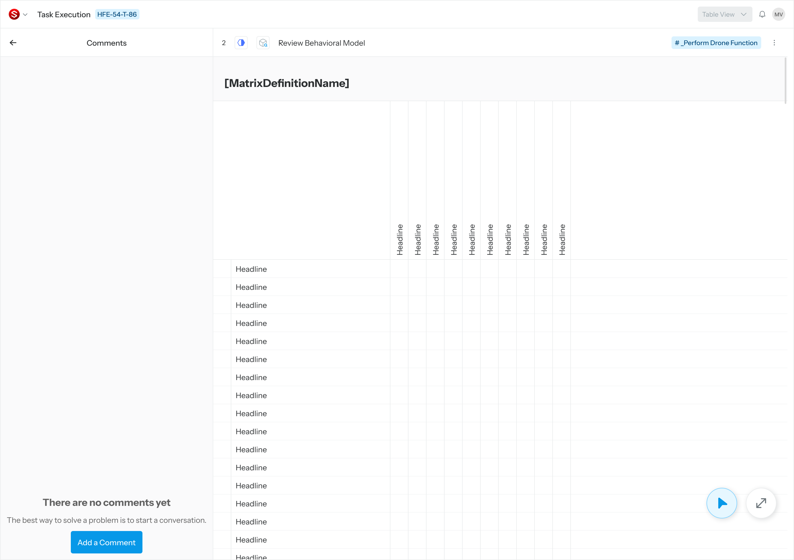
Task: Click the half-filled blue status icon
Action: [241, 43]
